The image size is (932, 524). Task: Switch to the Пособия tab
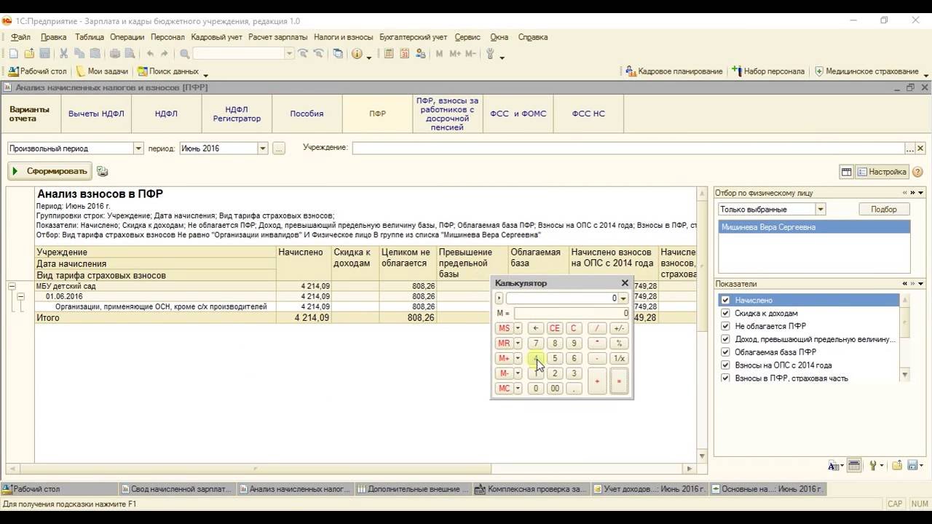click(x=307, y=114)
